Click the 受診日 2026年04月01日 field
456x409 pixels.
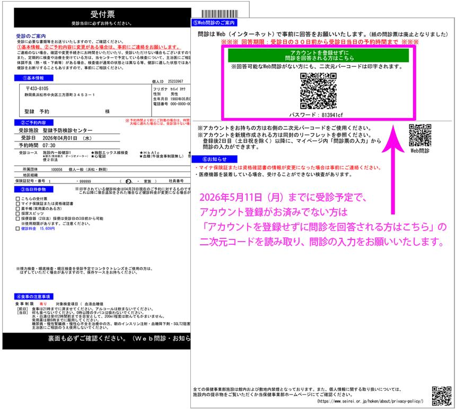click(67, 138)
